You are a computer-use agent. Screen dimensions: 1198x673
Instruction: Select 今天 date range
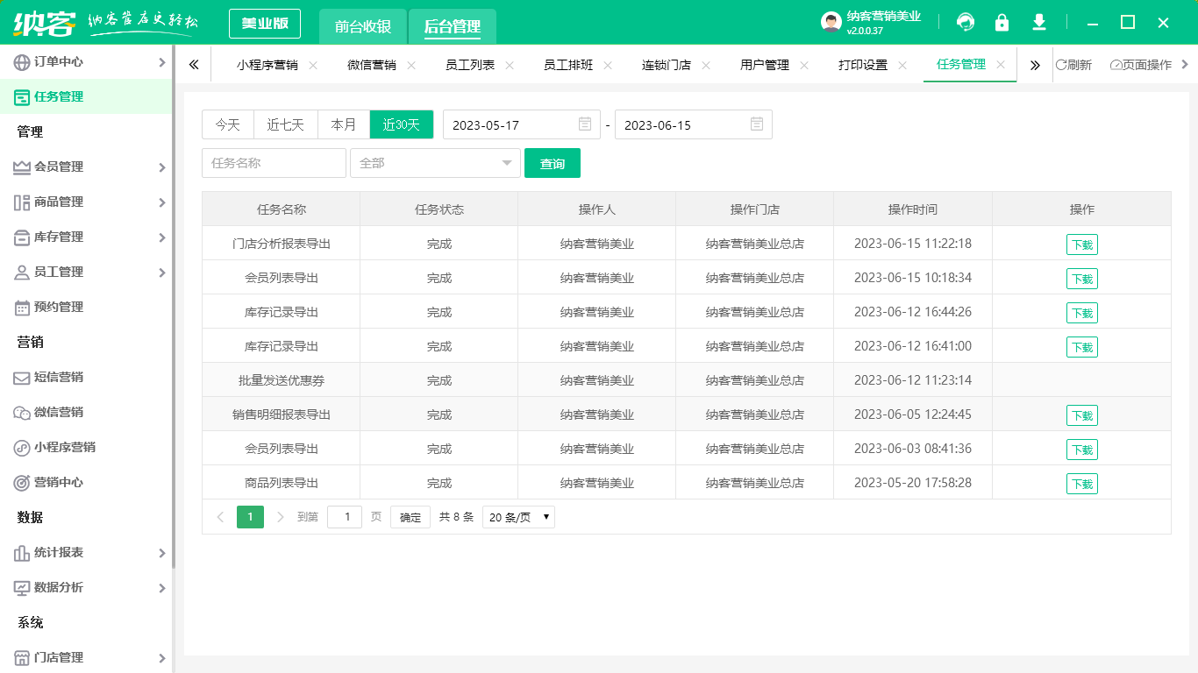(228, 124)
